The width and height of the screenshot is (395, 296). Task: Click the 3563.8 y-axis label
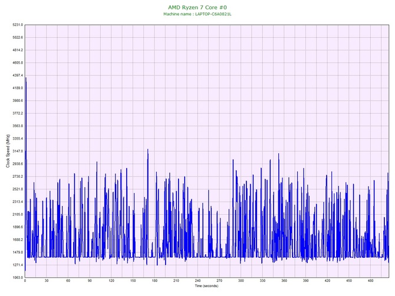[18, 126]
